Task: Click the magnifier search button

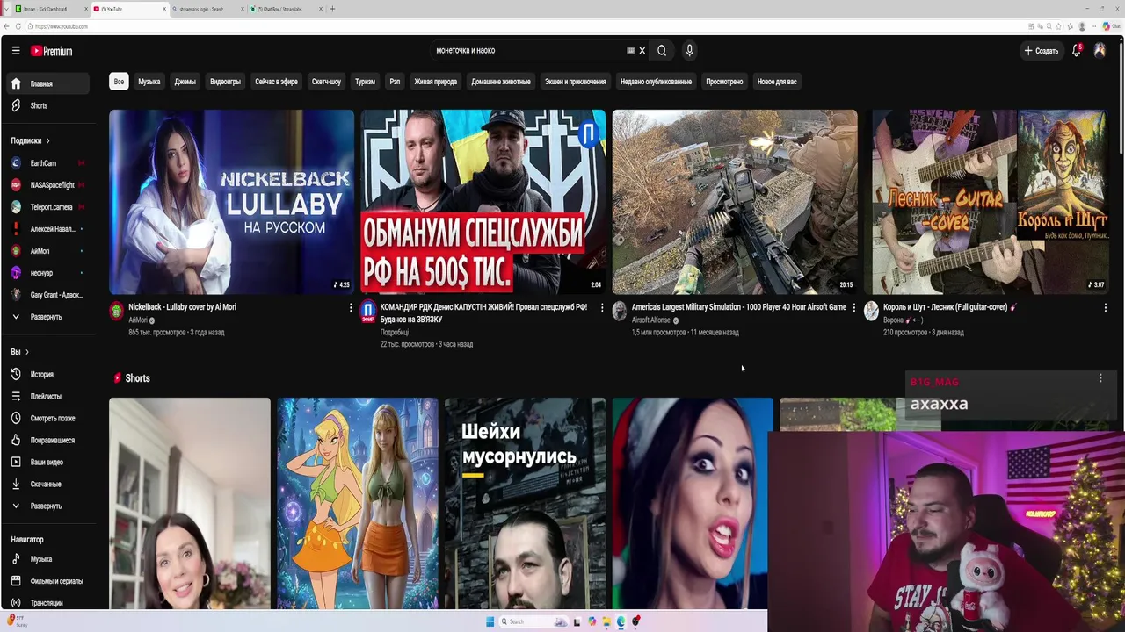Action: pos(662,51)
